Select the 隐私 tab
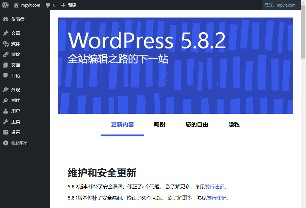 [x=234, y=124]
